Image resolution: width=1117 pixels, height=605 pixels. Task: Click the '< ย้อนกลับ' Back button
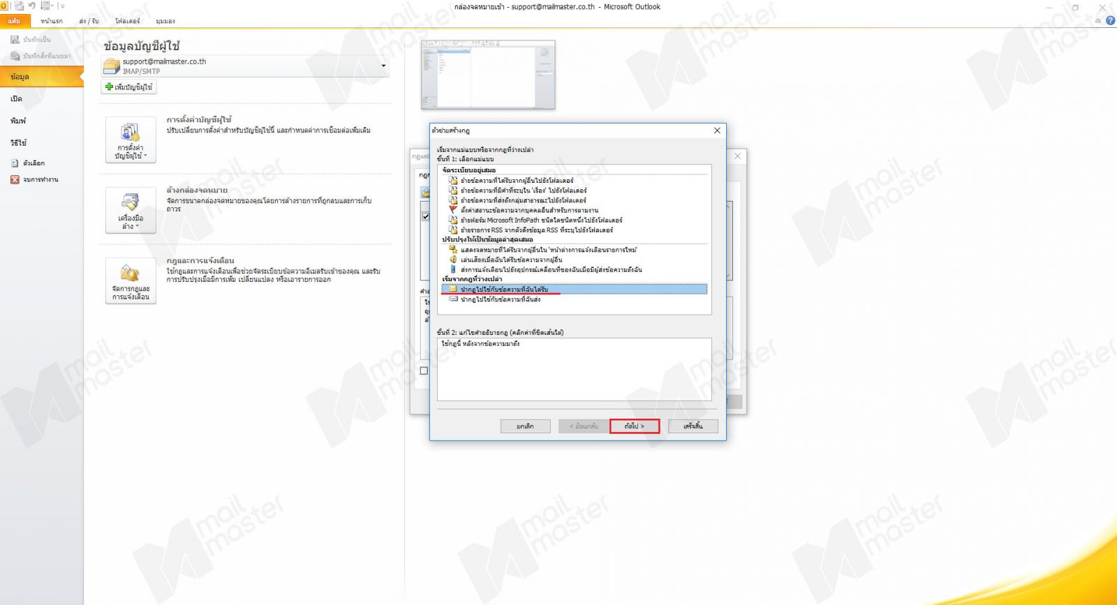(x=584, y=426)
